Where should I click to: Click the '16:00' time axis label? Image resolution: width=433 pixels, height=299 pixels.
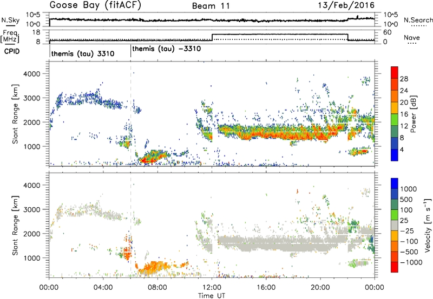266,288
